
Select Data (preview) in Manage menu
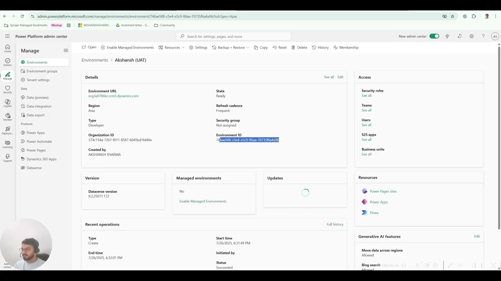click(x=44, y=98)
